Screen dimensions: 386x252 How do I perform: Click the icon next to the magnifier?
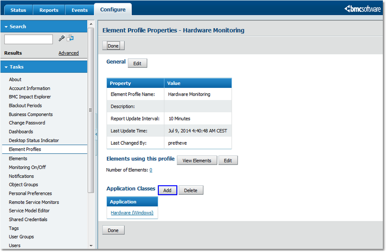pyautogui.click(x=70, y=38)
